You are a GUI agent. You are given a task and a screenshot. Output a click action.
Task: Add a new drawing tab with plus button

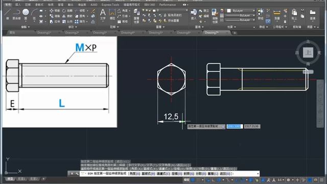[235, 33]
